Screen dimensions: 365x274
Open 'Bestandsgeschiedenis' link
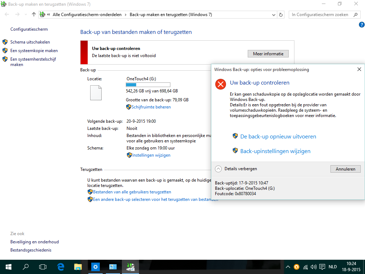click(31, 250)
